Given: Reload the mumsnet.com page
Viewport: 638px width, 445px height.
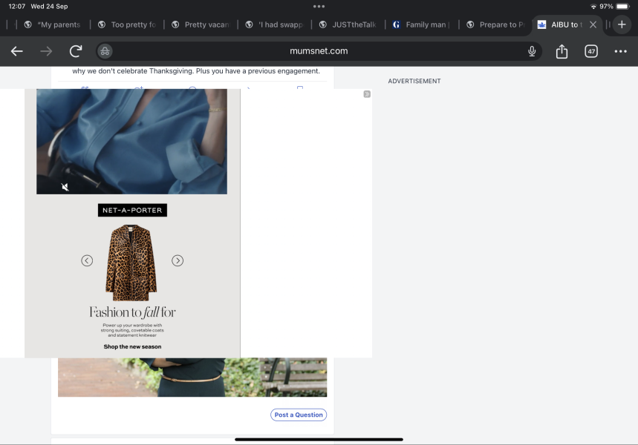Looking at the screenshot, I should tap(74, 51).
